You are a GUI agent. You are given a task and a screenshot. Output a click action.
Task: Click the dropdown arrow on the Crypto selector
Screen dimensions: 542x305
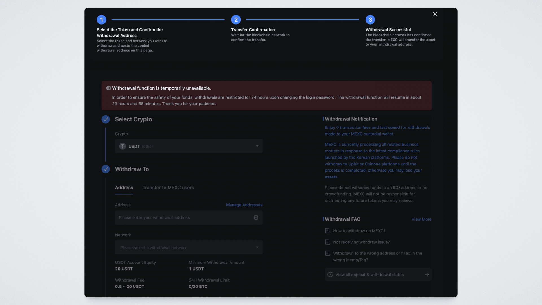coord(257,146)
